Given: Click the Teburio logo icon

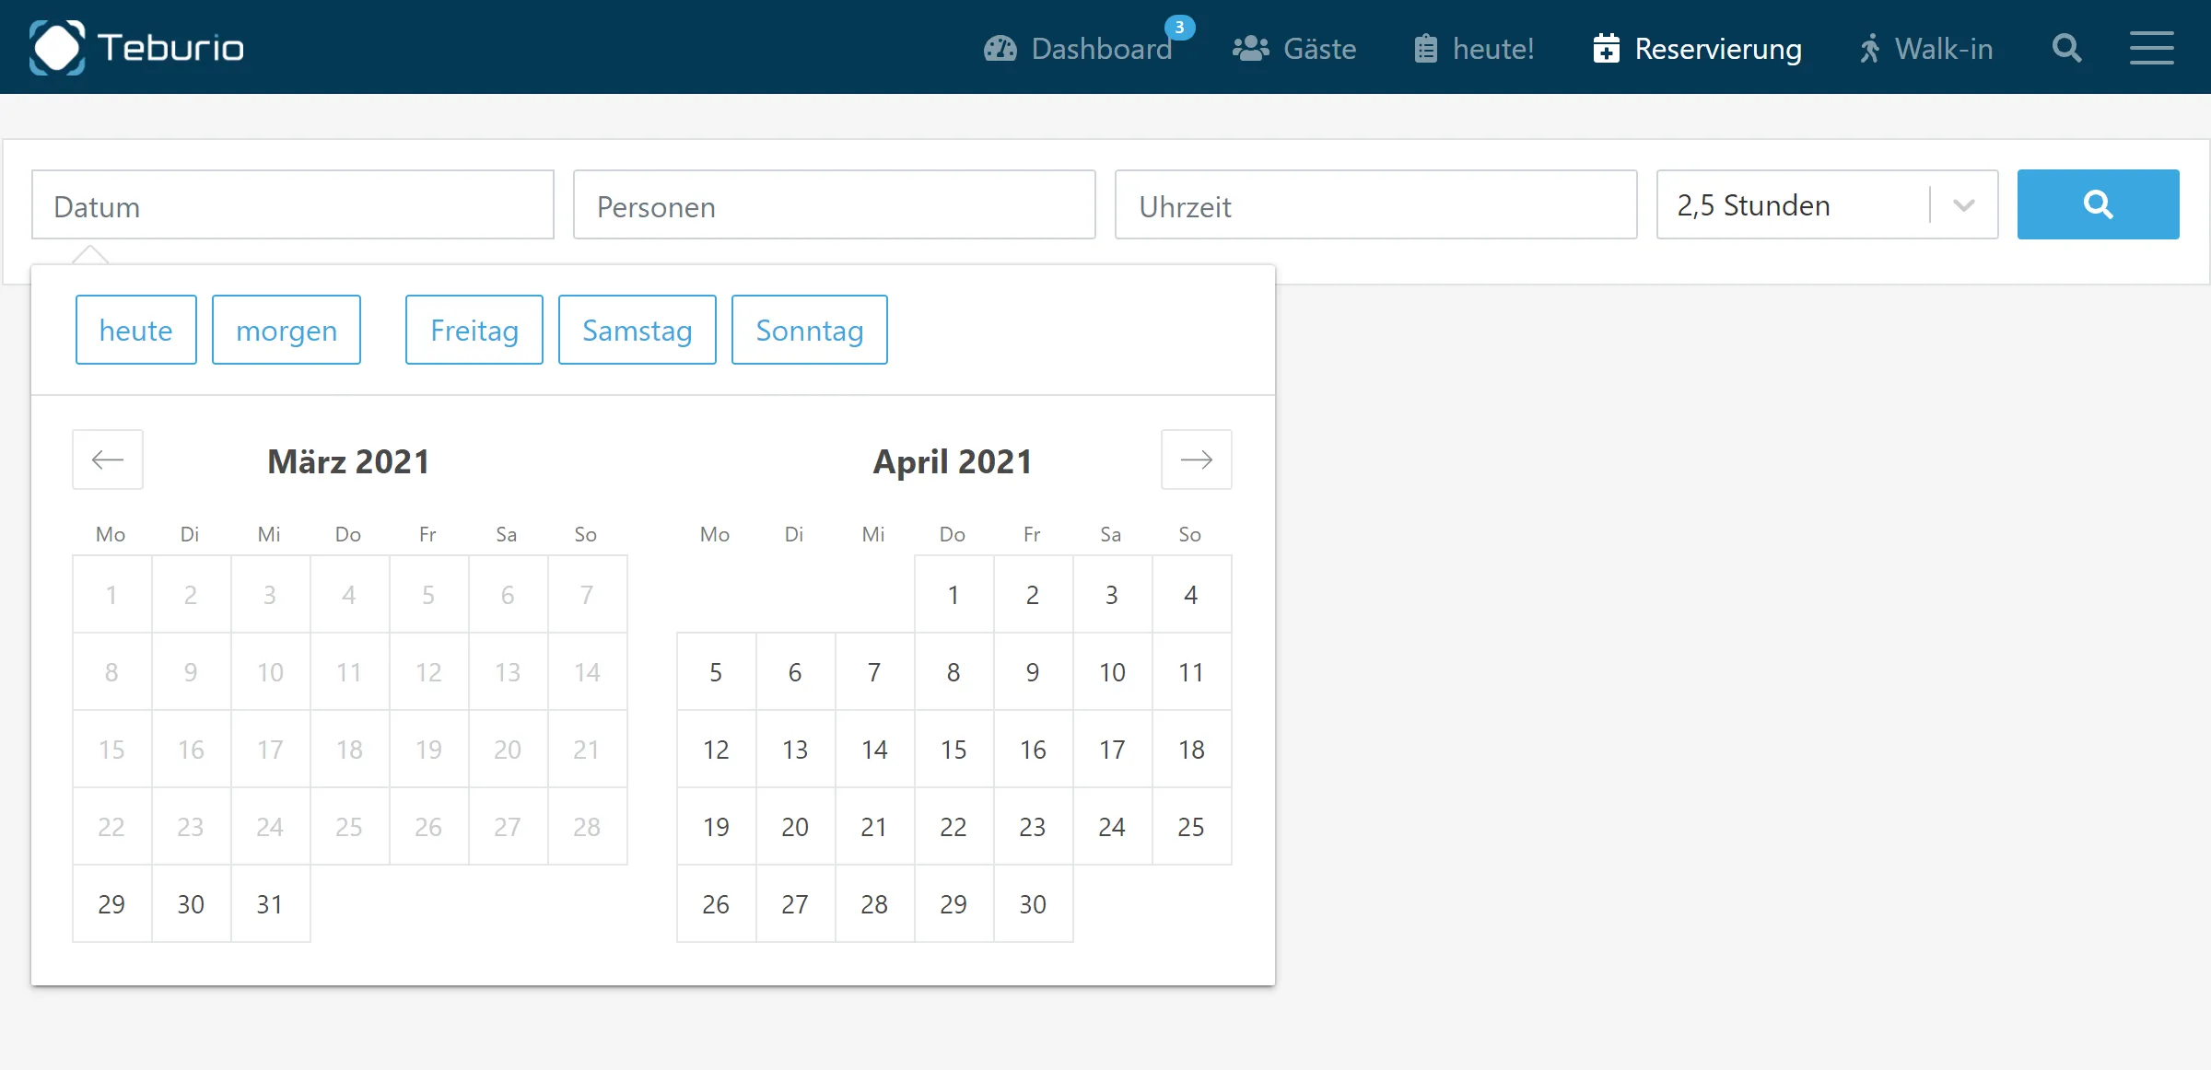Looking at the screenshot, I should [57, 47].
